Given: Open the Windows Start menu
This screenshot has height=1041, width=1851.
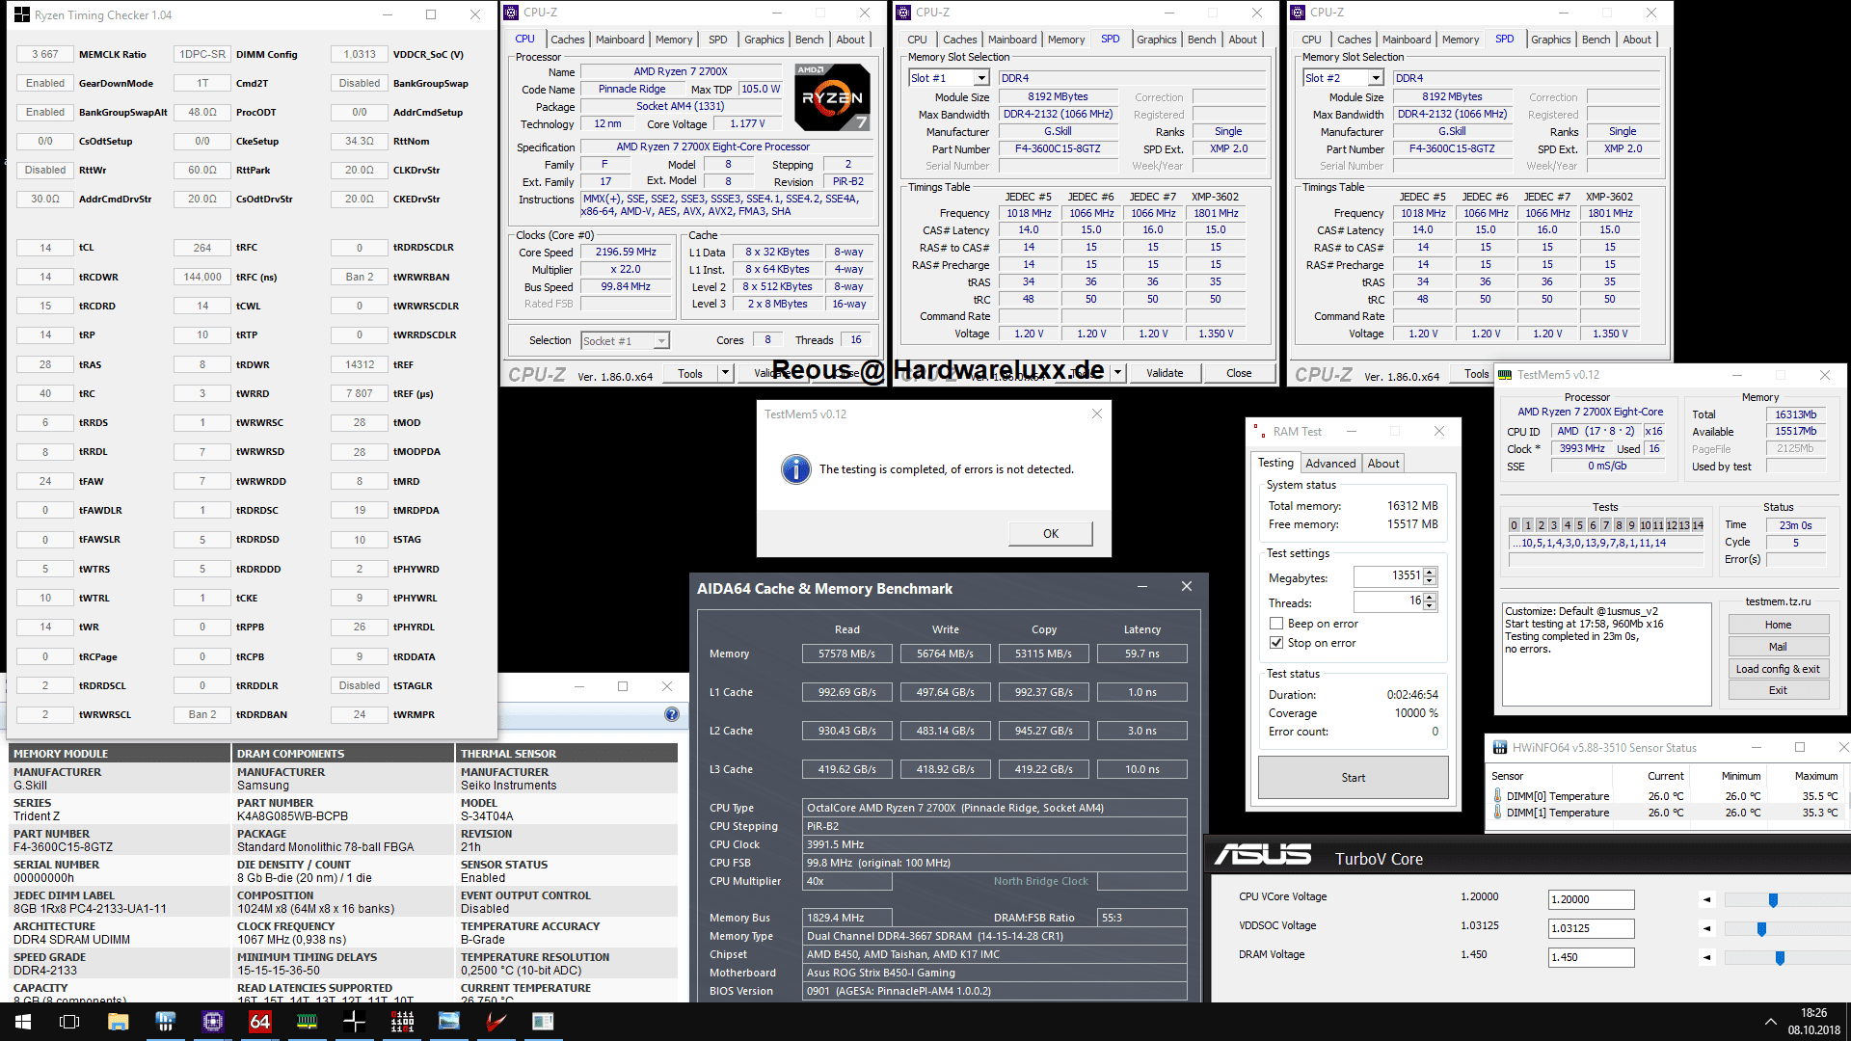Looking at the screenshot, I should click(x=22, y=1022).
